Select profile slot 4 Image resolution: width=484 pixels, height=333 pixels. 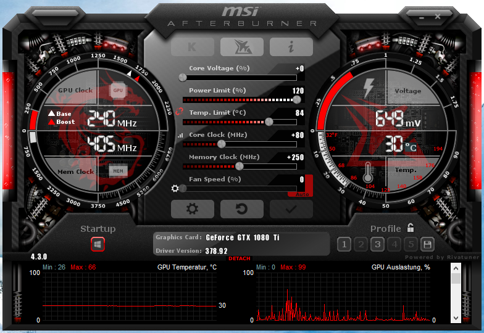tap(394, 244)
